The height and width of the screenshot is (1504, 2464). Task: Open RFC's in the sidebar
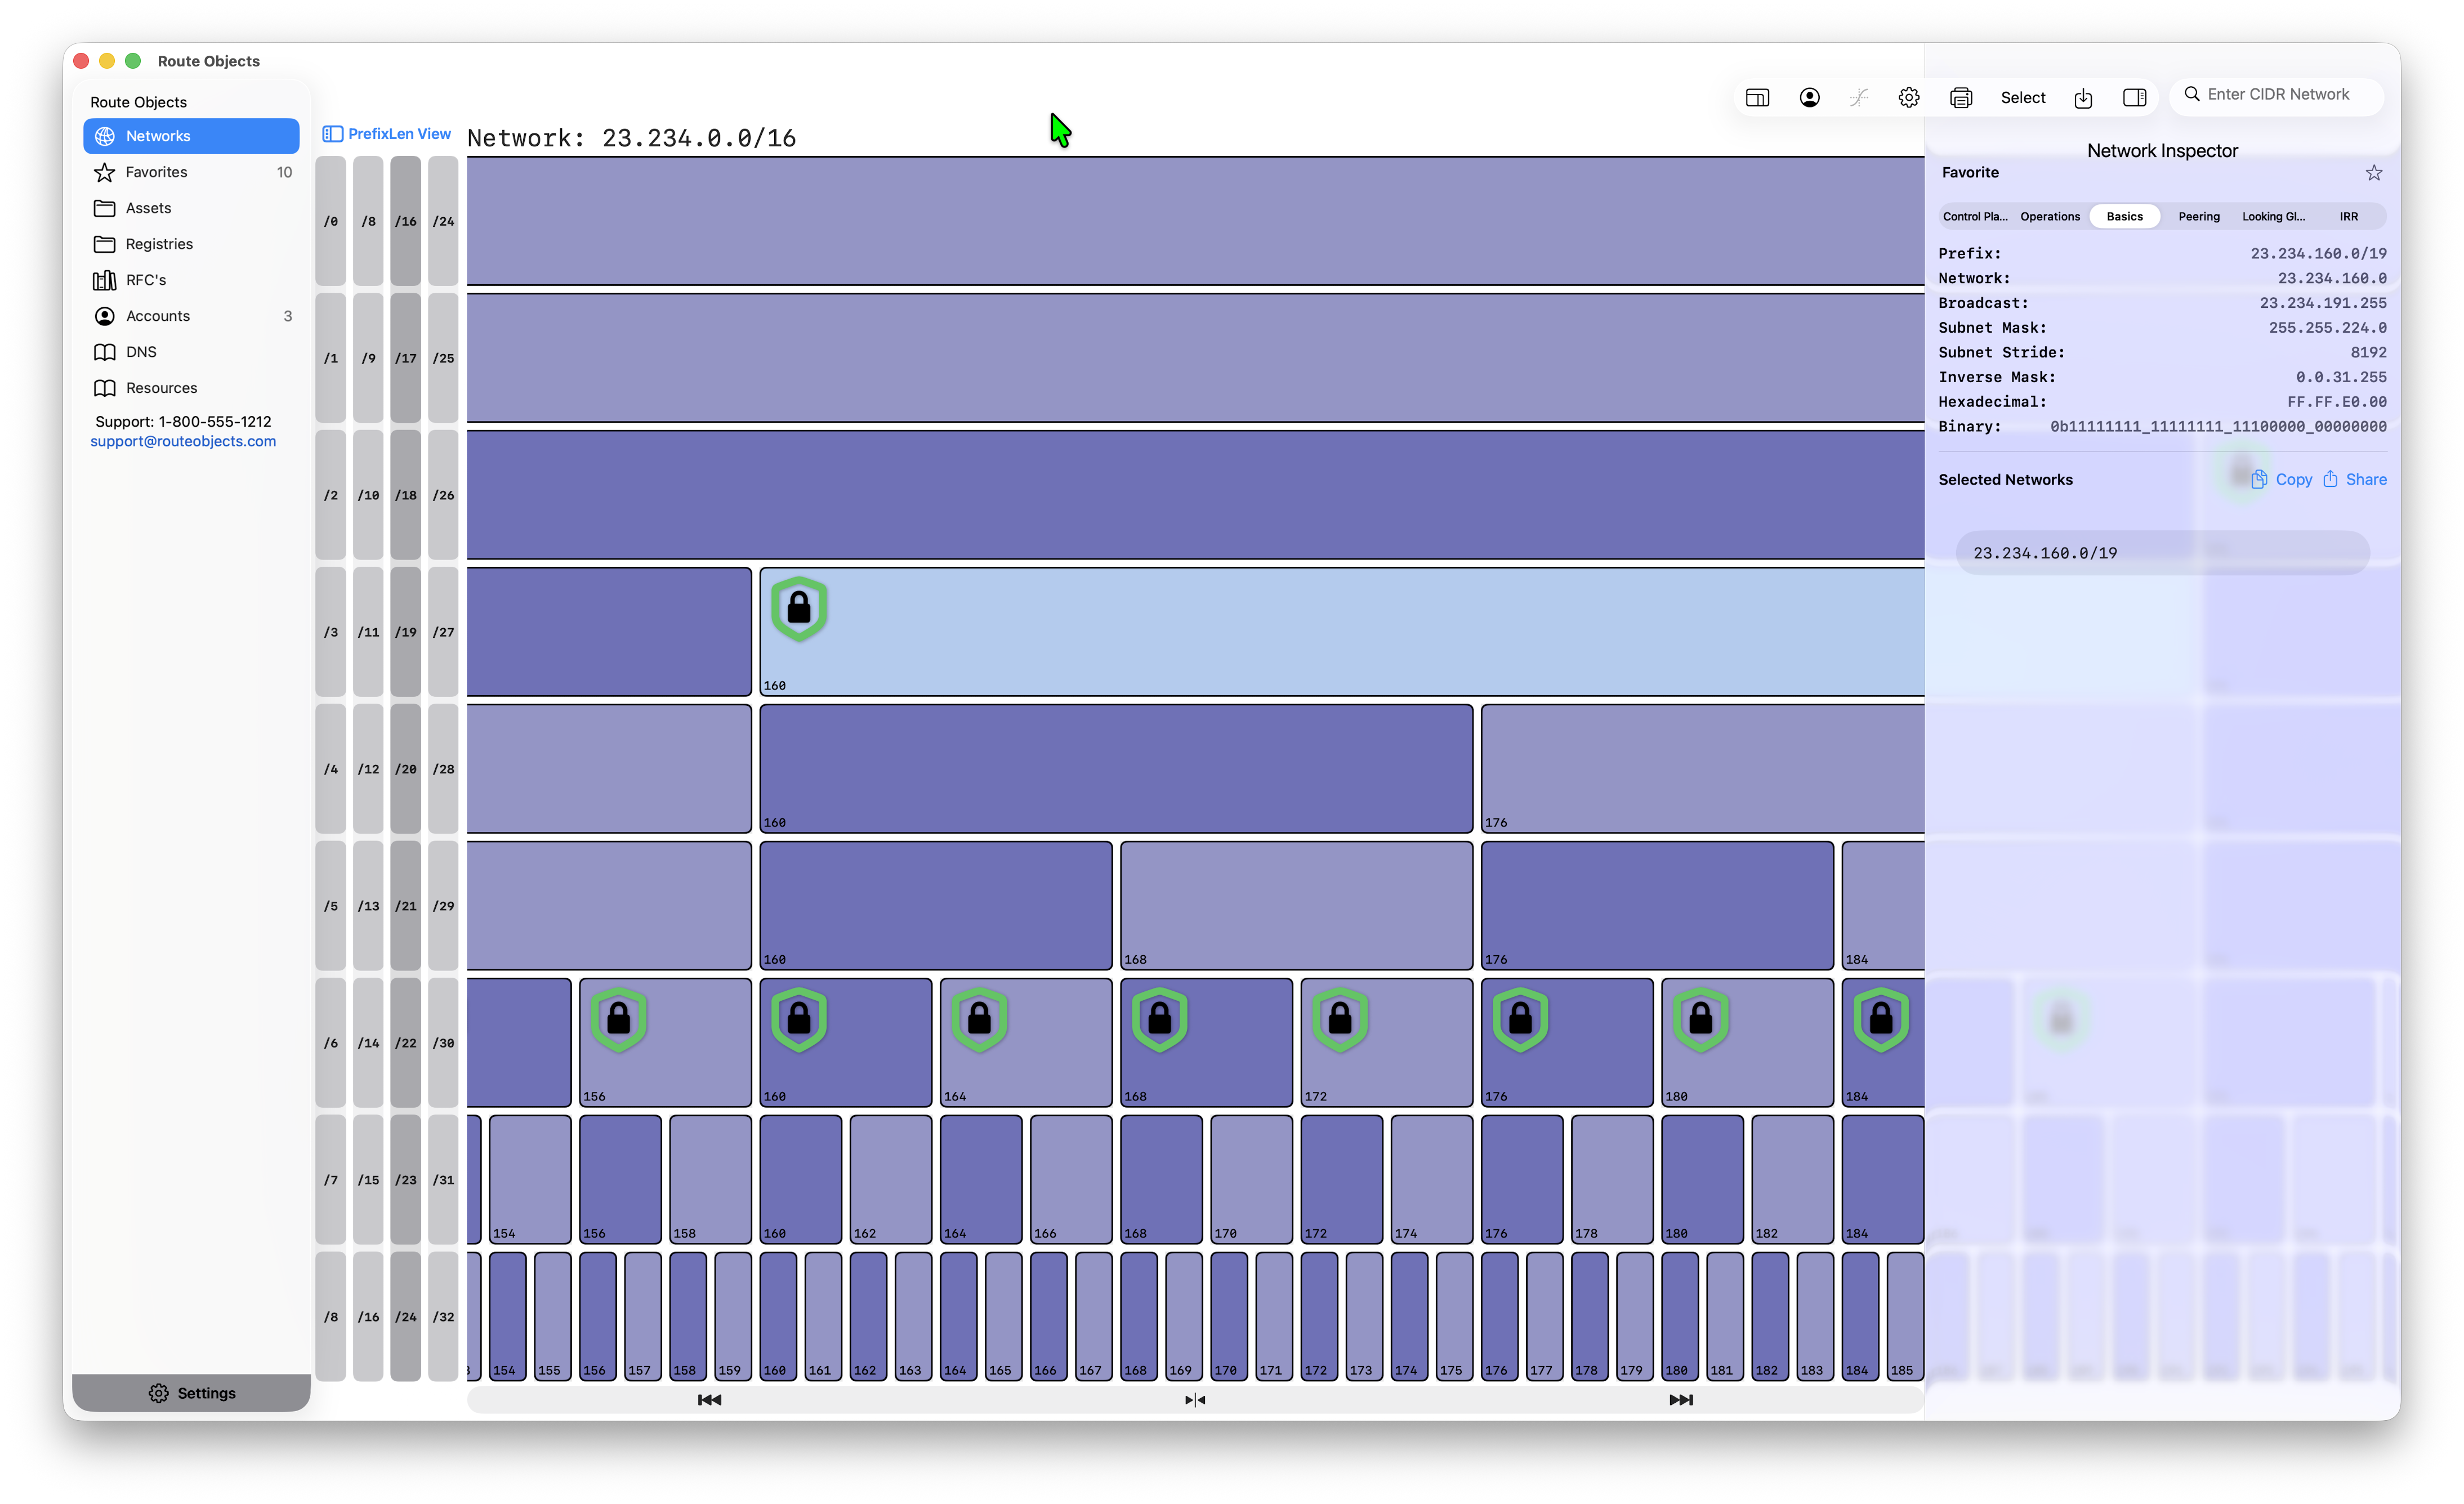[x=191, y=280]
